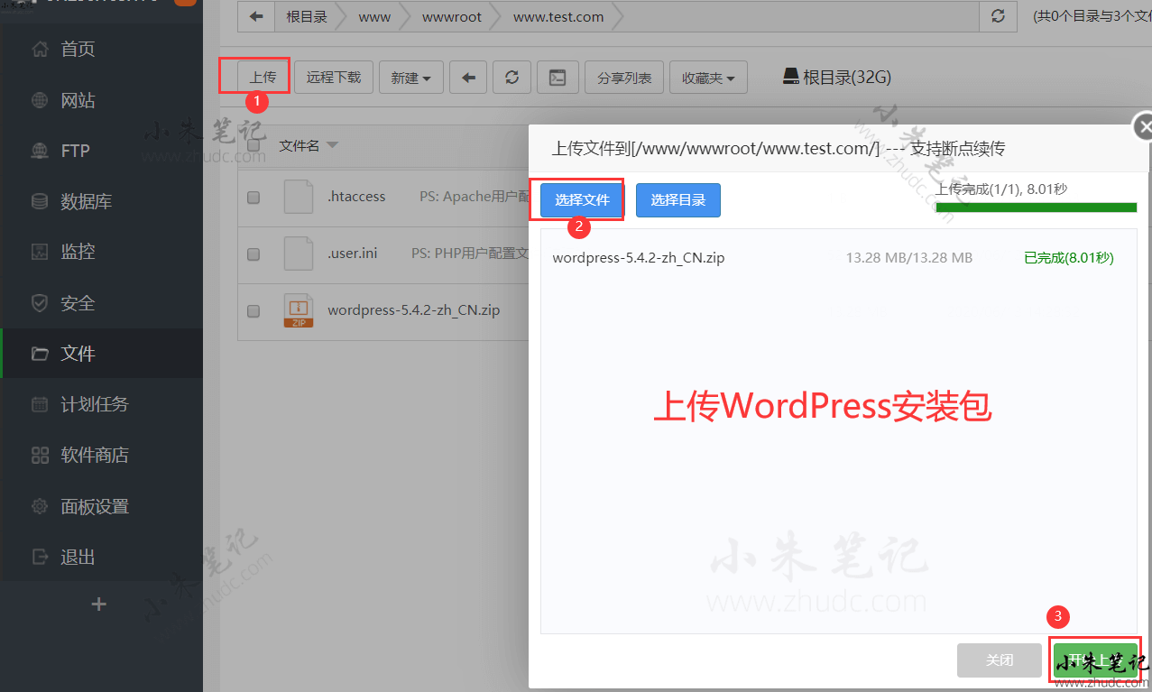Screen dimensions: 1152x692
Task: Check the .htaccess file checkbox
Action: click(253, 198)
